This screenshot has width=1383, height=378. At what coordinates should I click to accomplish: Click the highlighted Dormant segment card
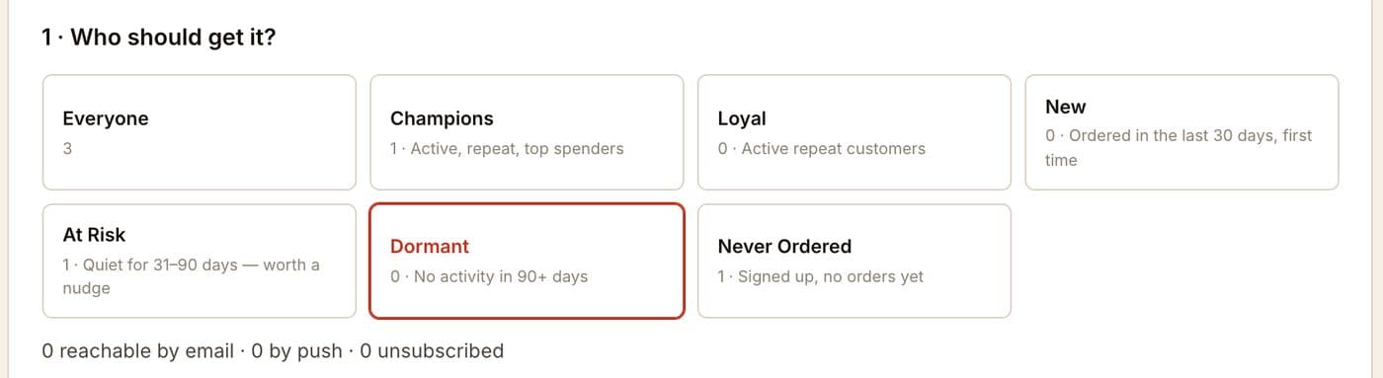(x=527, y=261)
